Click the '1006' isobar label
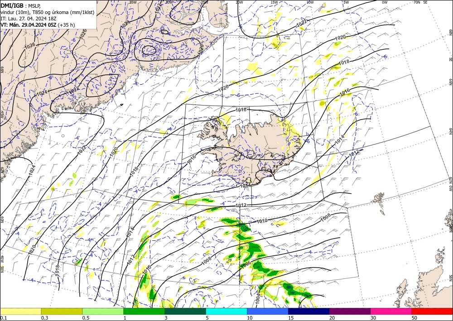The height and width of the screenshot is (321, 453). 246,265
